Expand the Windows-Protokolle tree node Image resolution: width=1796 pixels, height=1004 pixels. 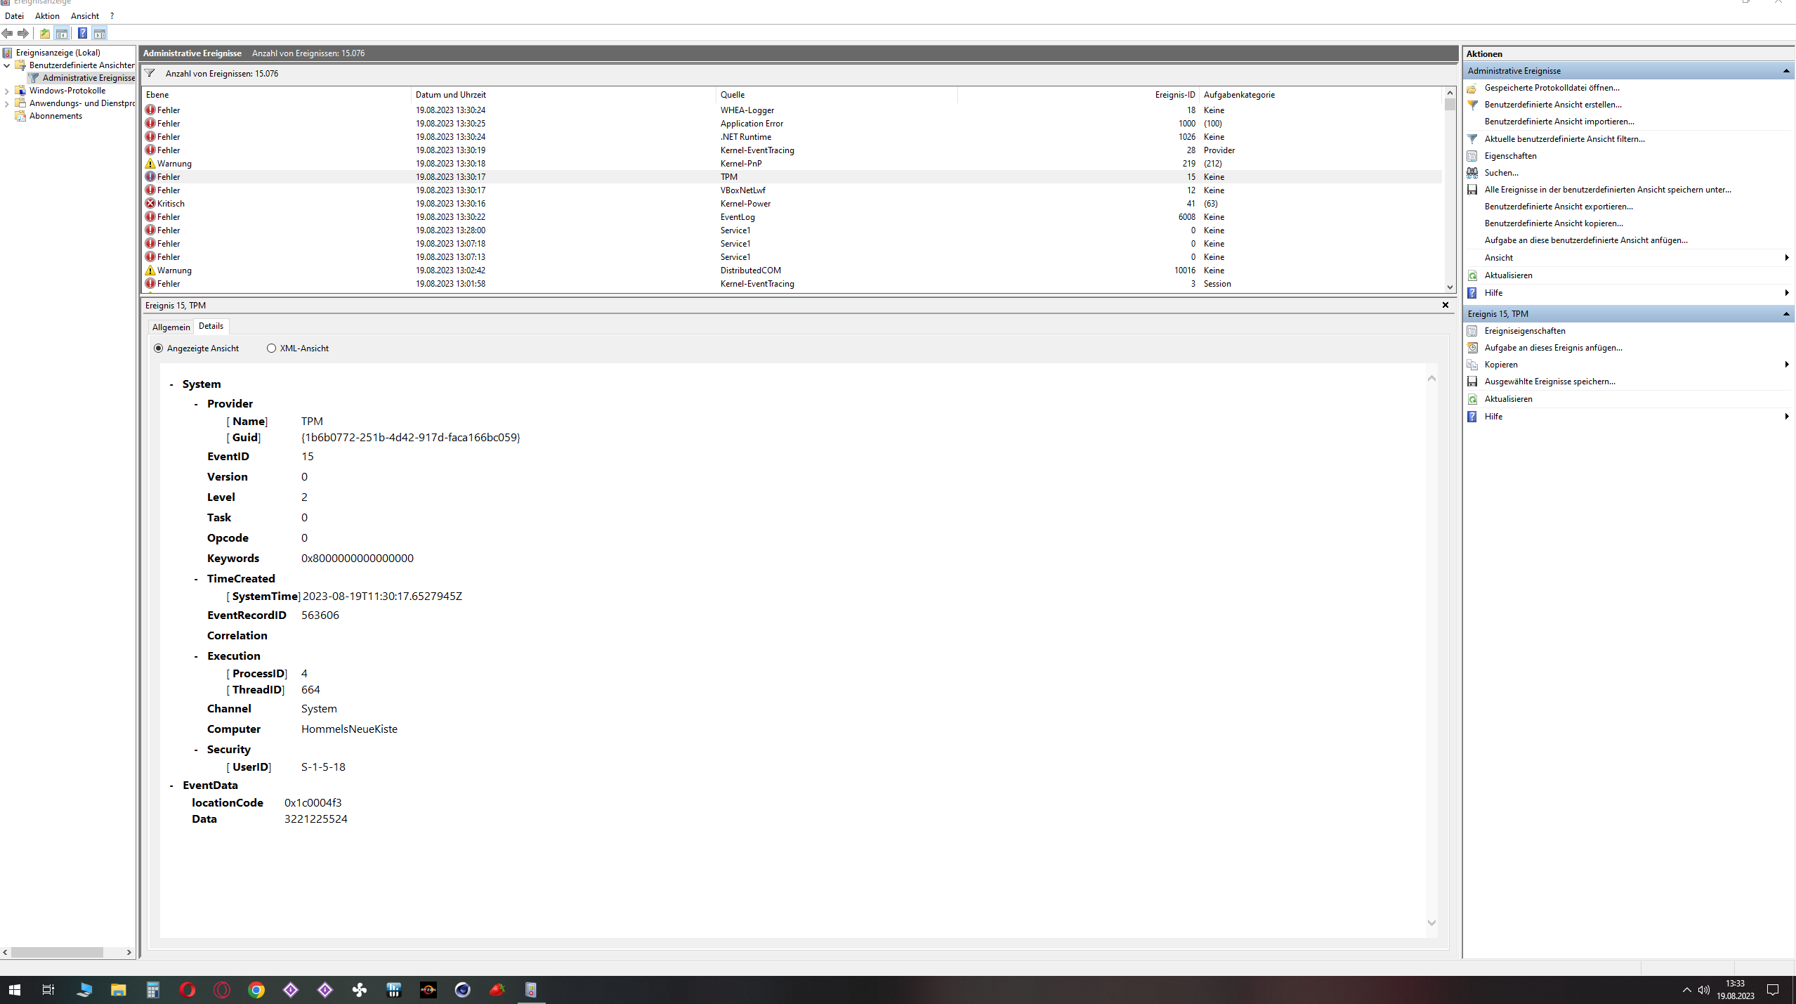click(x=7, y=91)
